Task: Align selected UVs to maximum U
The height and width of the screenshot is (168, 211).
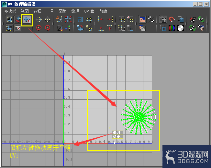Action: point(110,19)
